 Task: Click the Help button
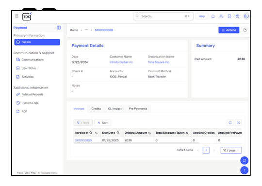[x=202, y=16]
